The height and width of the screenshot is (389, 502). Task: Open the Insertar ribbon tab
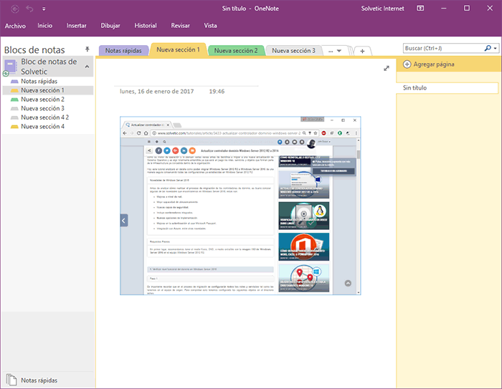77,26
